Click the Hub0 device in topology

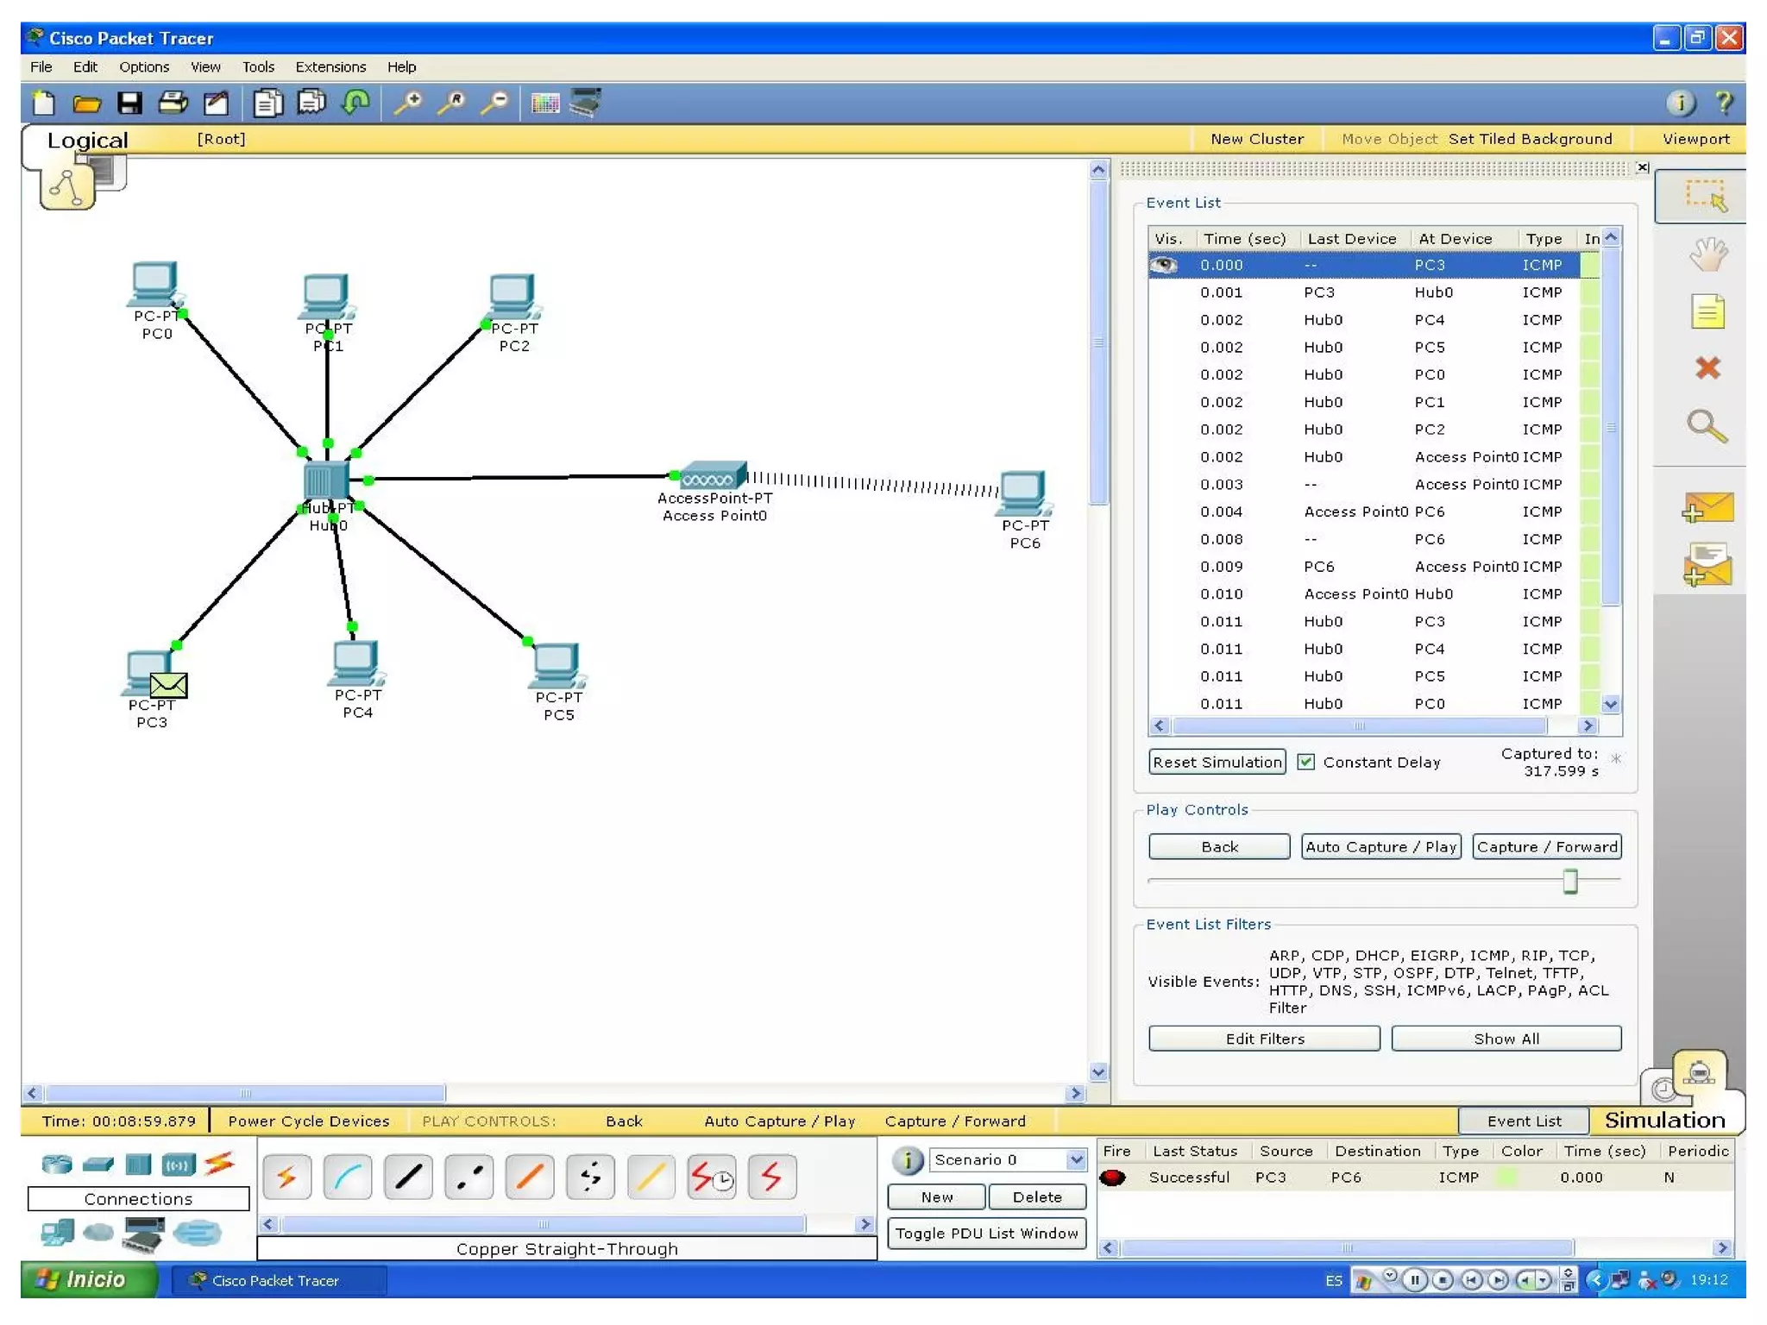coord(326,480)
